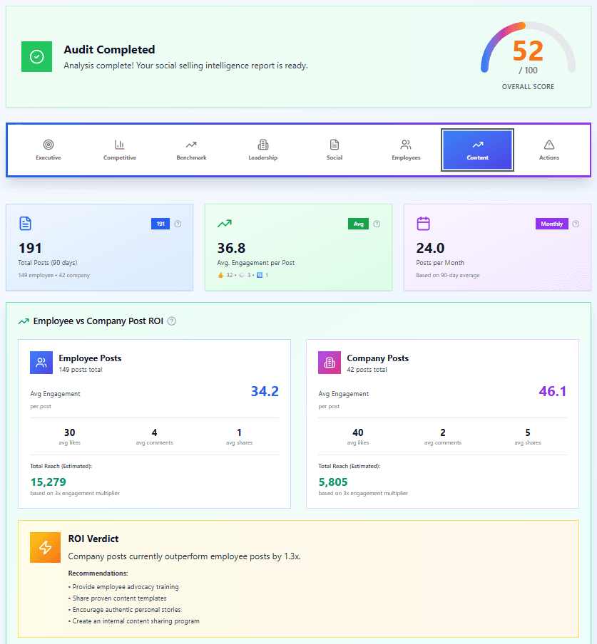
Task: Click the green Avg badge
Action: point(359,224)
